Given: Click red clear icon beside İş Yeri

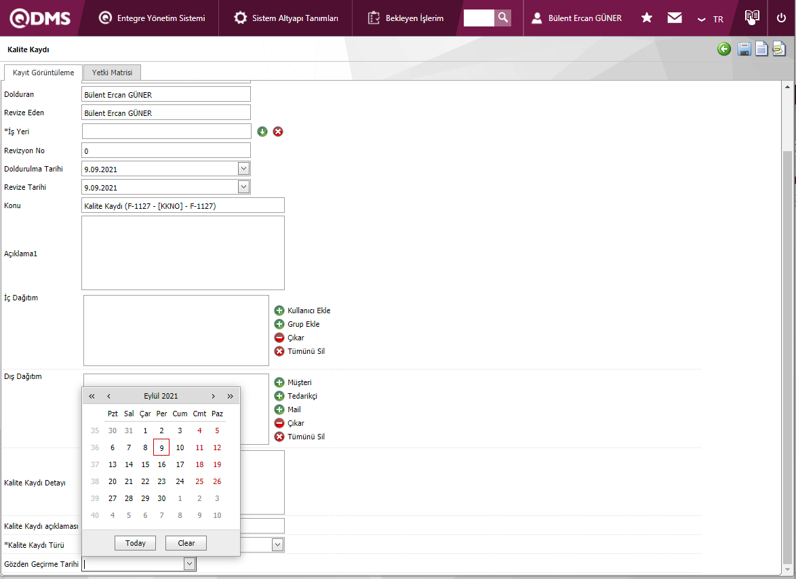Looking at the screenshot, I should (278, 132).
